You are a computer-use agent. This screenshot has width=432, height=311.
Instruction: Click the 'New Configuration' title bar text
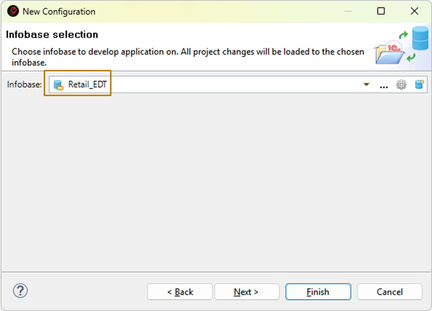coord(59,11)
